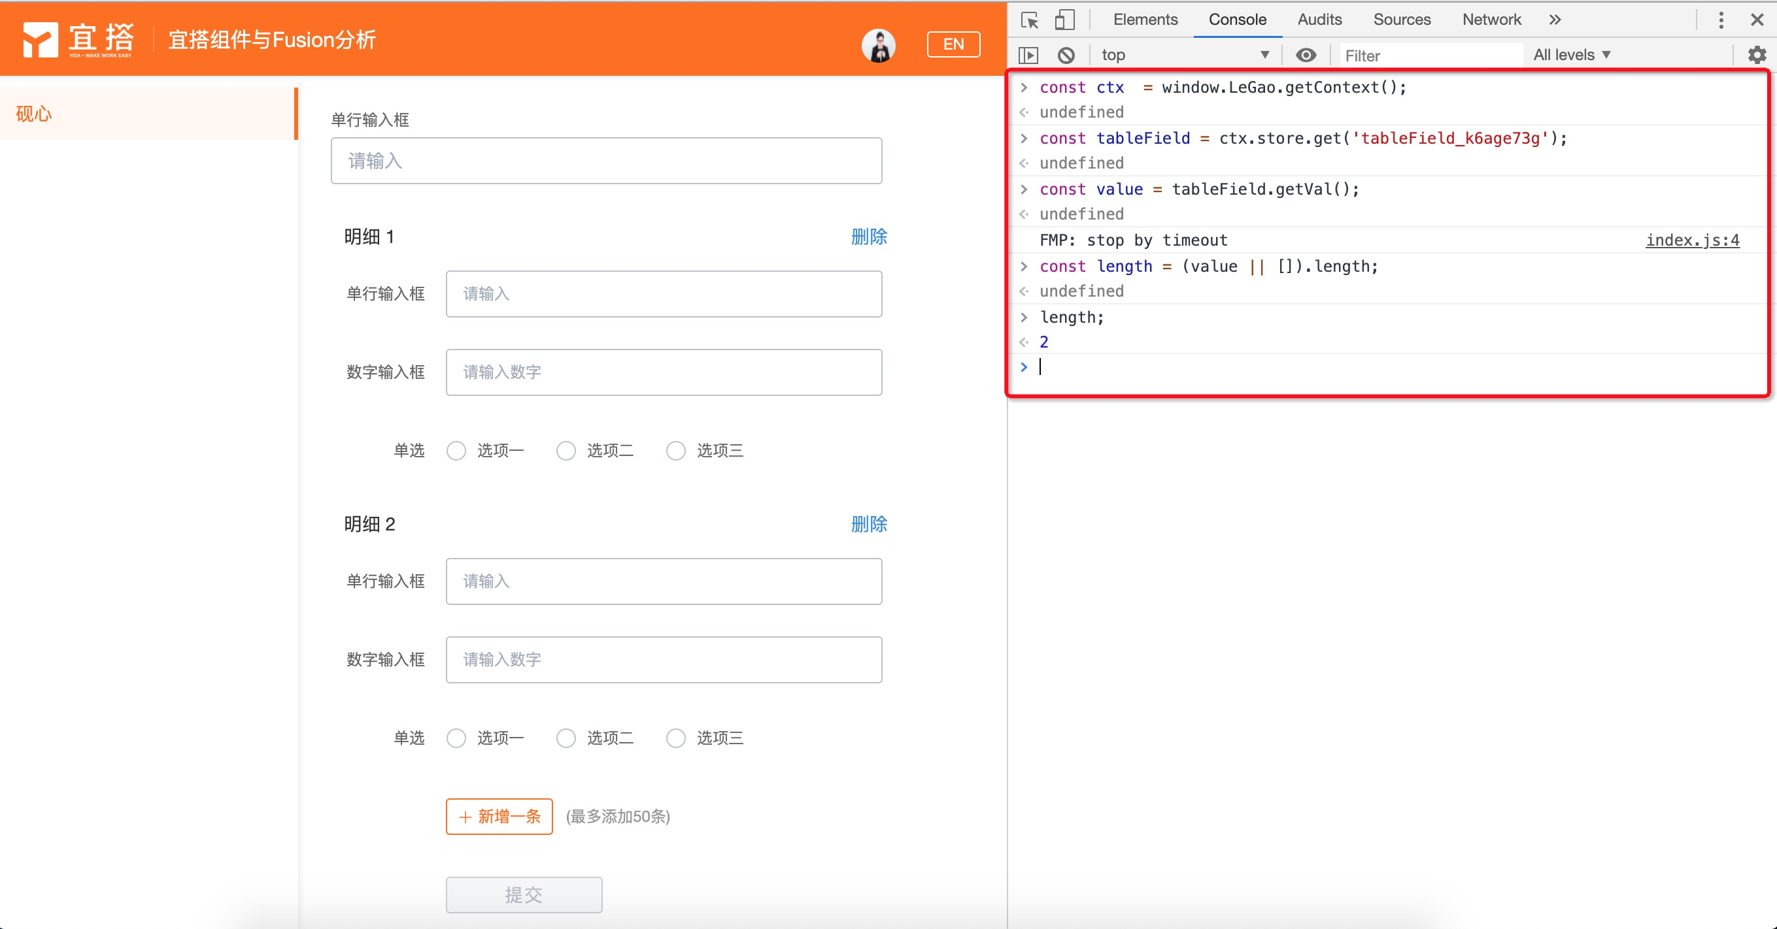Toggle the device toolbar icon
This screenshot has height=929, width=1777.
pos(1064,20)
